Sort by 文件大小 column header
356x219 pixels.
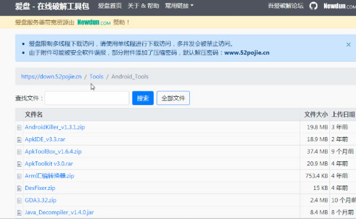coord(316,115)
